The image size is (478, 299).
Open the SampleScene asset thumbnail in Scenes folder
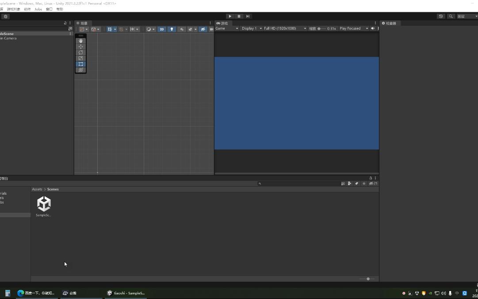point(43,204)
